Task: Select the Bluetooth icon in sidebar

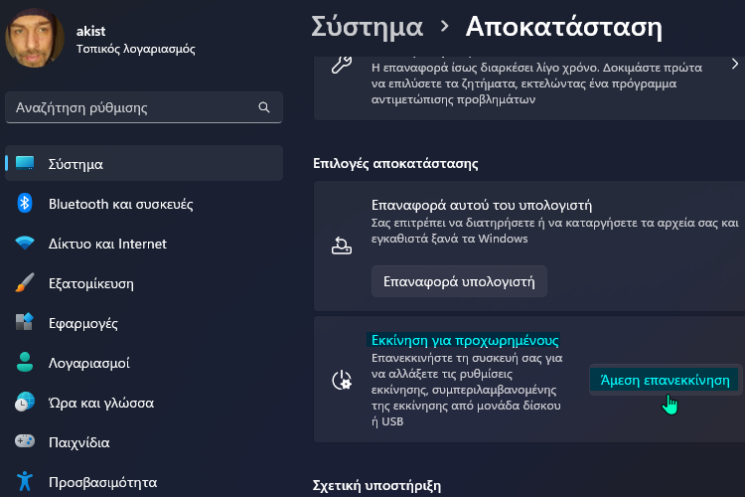Action: click(25, 204)
